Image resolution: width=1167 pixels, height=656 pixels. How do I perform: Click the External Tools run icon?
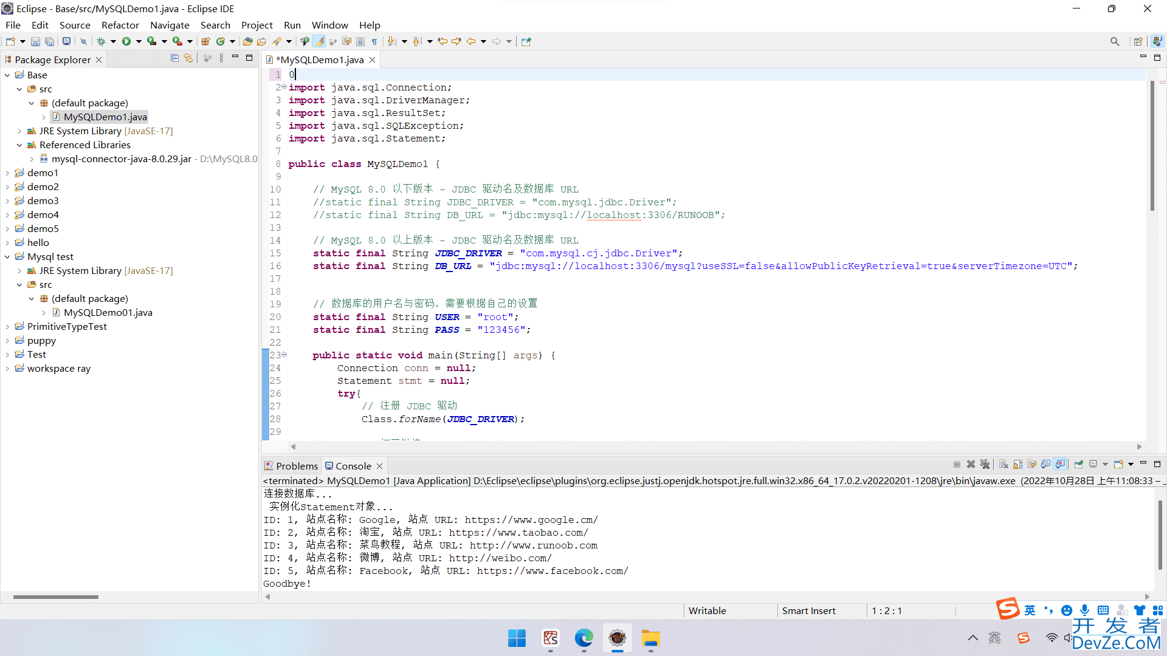177,41
